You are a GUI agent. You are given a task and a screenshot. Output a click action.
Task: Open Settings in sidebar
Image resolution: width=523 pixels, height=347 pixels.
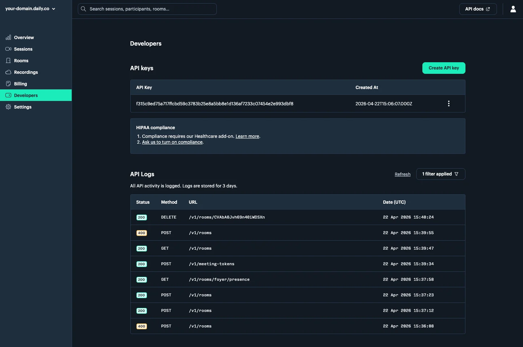click(36, 107)
